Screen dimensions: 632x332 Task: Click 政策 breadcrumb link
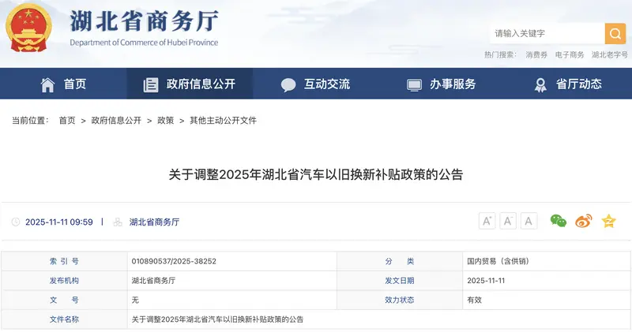click(x=165, y=121)
